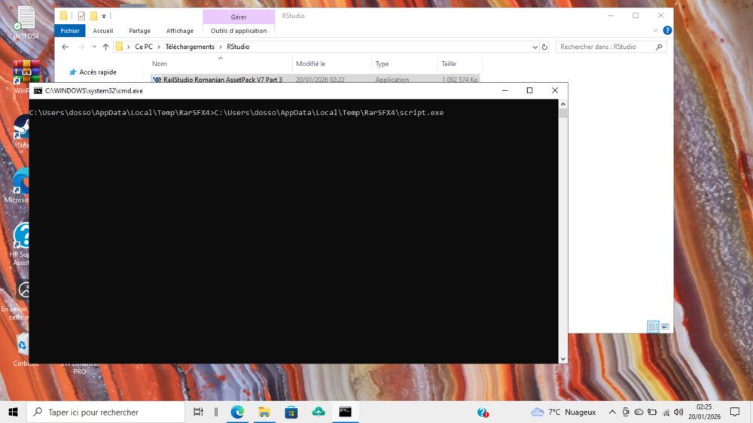Go back in Explorer navigation
The image size is (753, 423).
pos(66,47)
